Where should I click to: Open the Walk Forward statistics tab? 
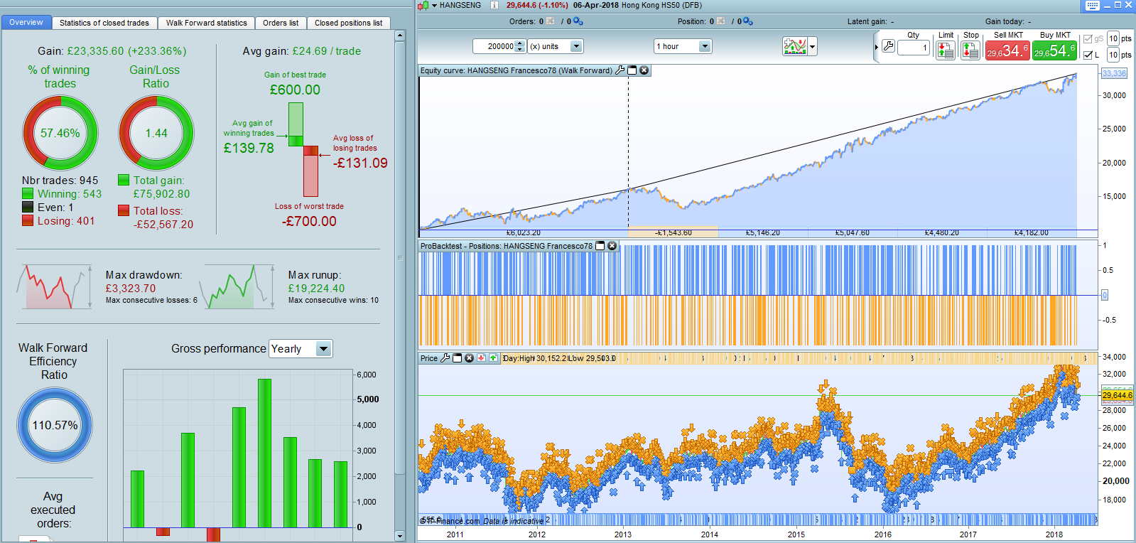click(207, 23)
